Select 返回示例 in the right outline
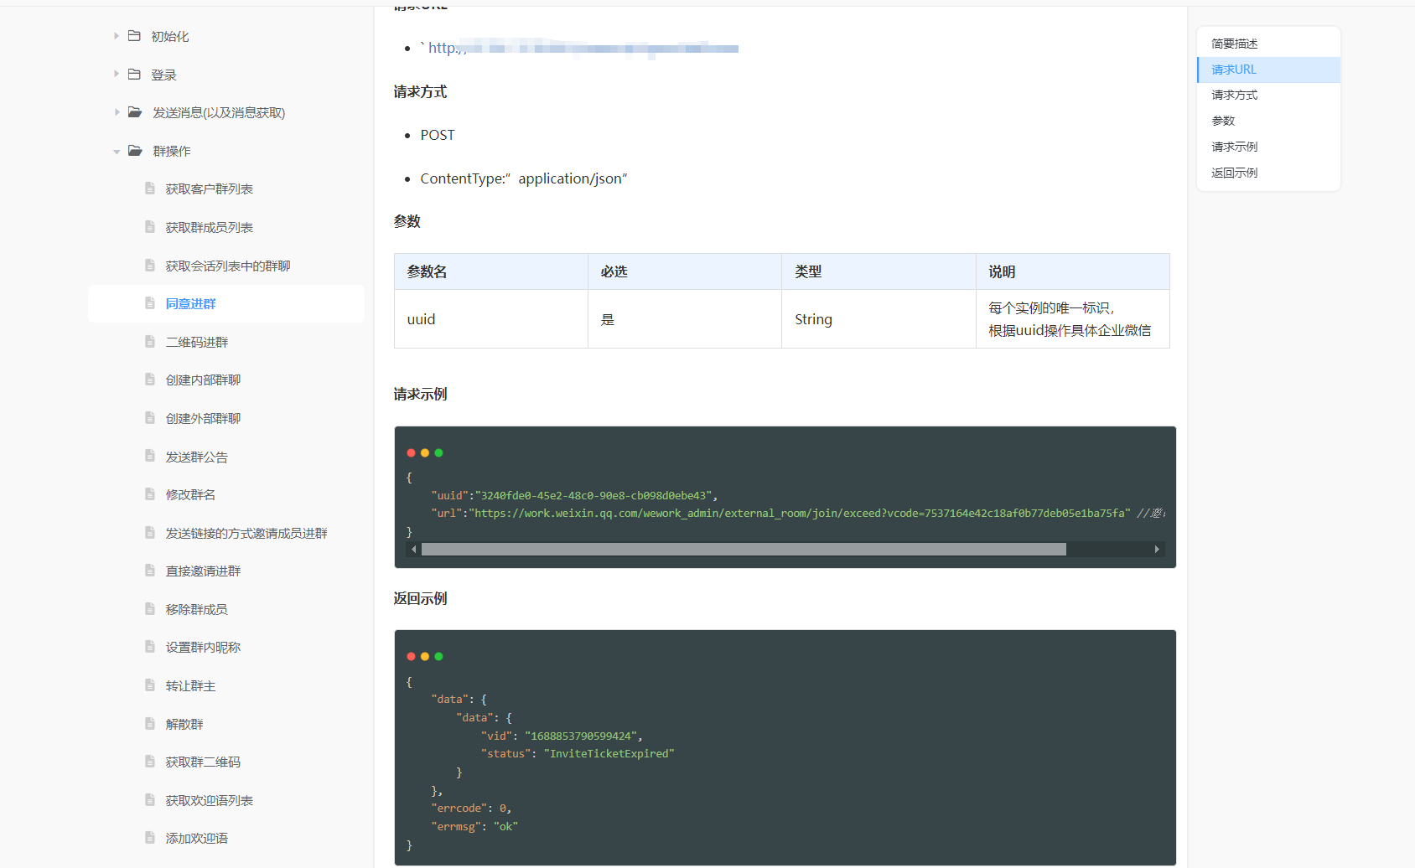Screen dimensions: 1415x868 [x=1234, y=173]
